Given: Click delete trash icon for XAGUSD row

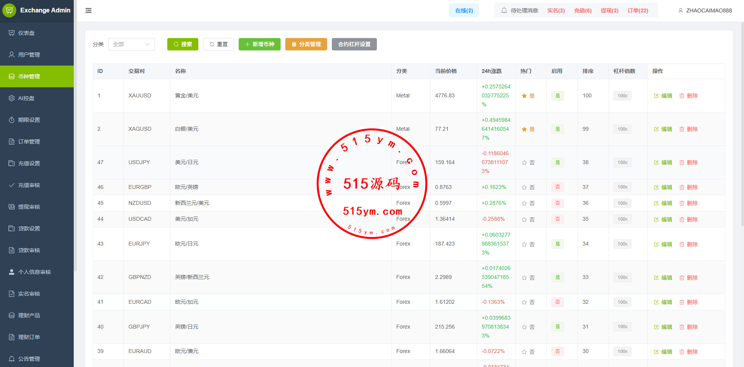Looking at the screenshot, I should [682, 129].
